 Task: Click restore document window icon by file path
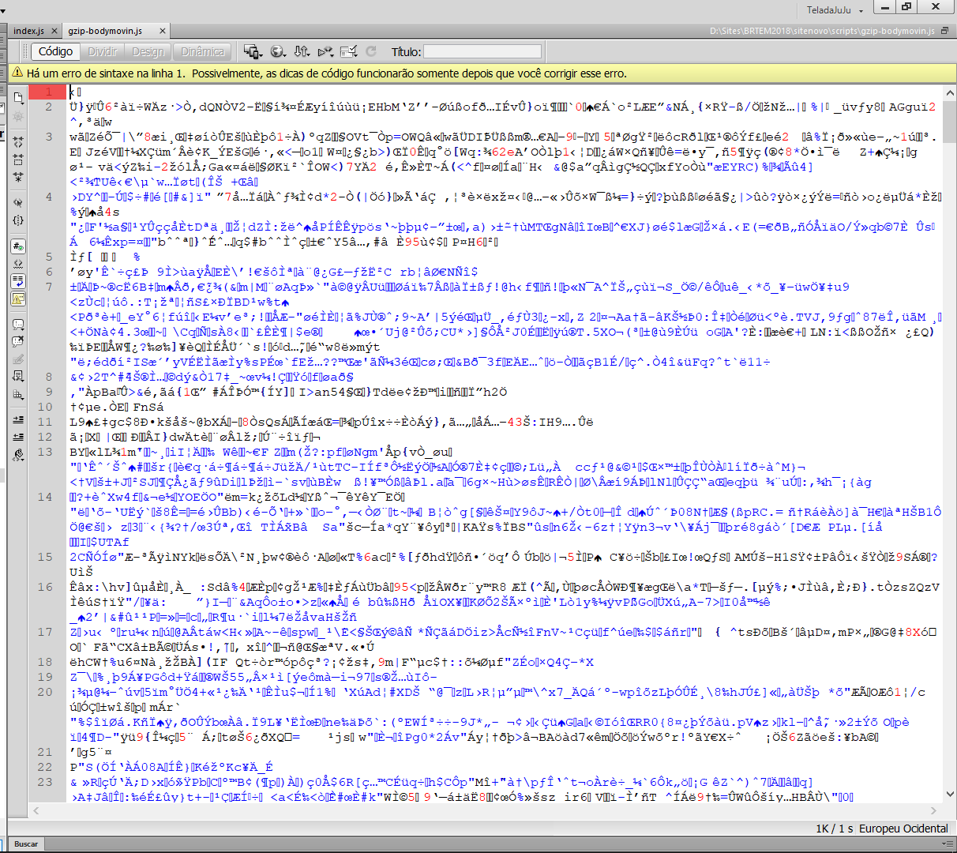(944, 31)
